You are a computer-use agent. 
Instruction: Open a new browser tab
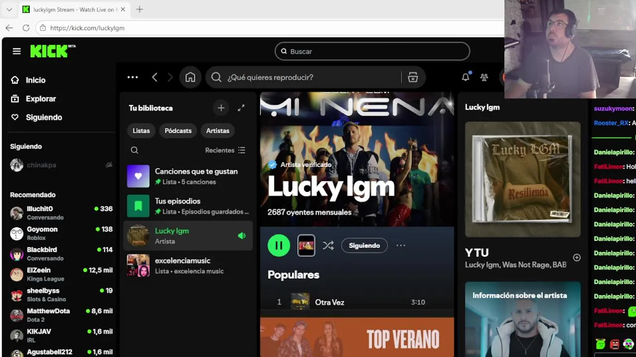[x=140, y=9]
